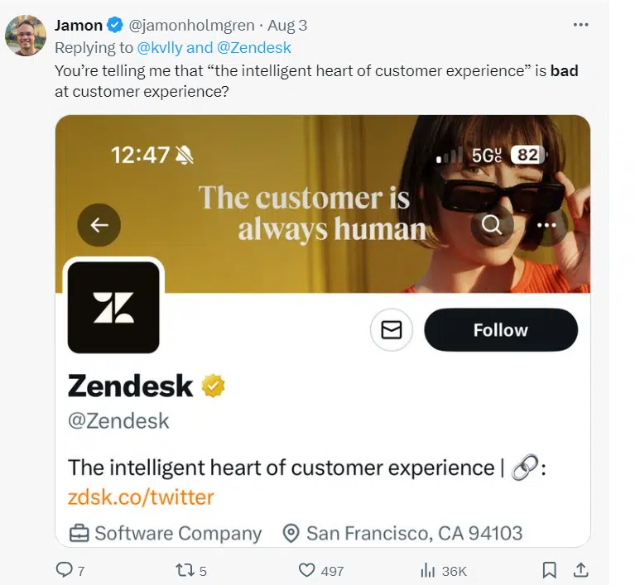Open the zdsk.co/twitter link

tap(141, 497)
